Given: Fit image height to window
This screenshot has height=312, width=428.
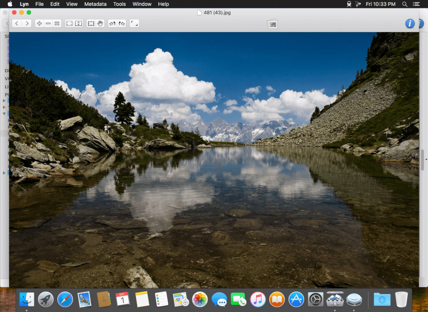Looking at the screenshot, I should click(78, 23).
